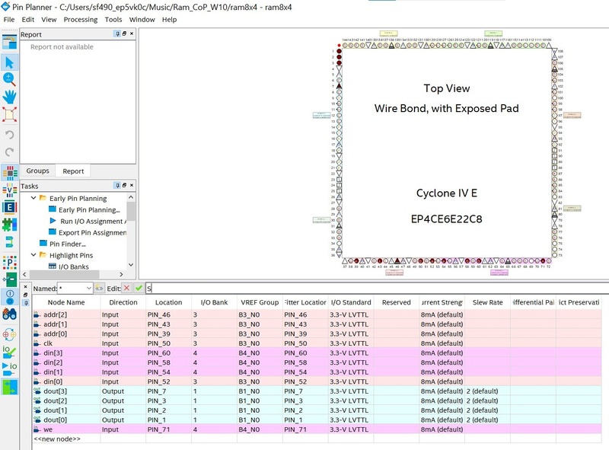Sort by I/O Bank column header
This screenshot has width=609, height=450.
pos(214,302)
